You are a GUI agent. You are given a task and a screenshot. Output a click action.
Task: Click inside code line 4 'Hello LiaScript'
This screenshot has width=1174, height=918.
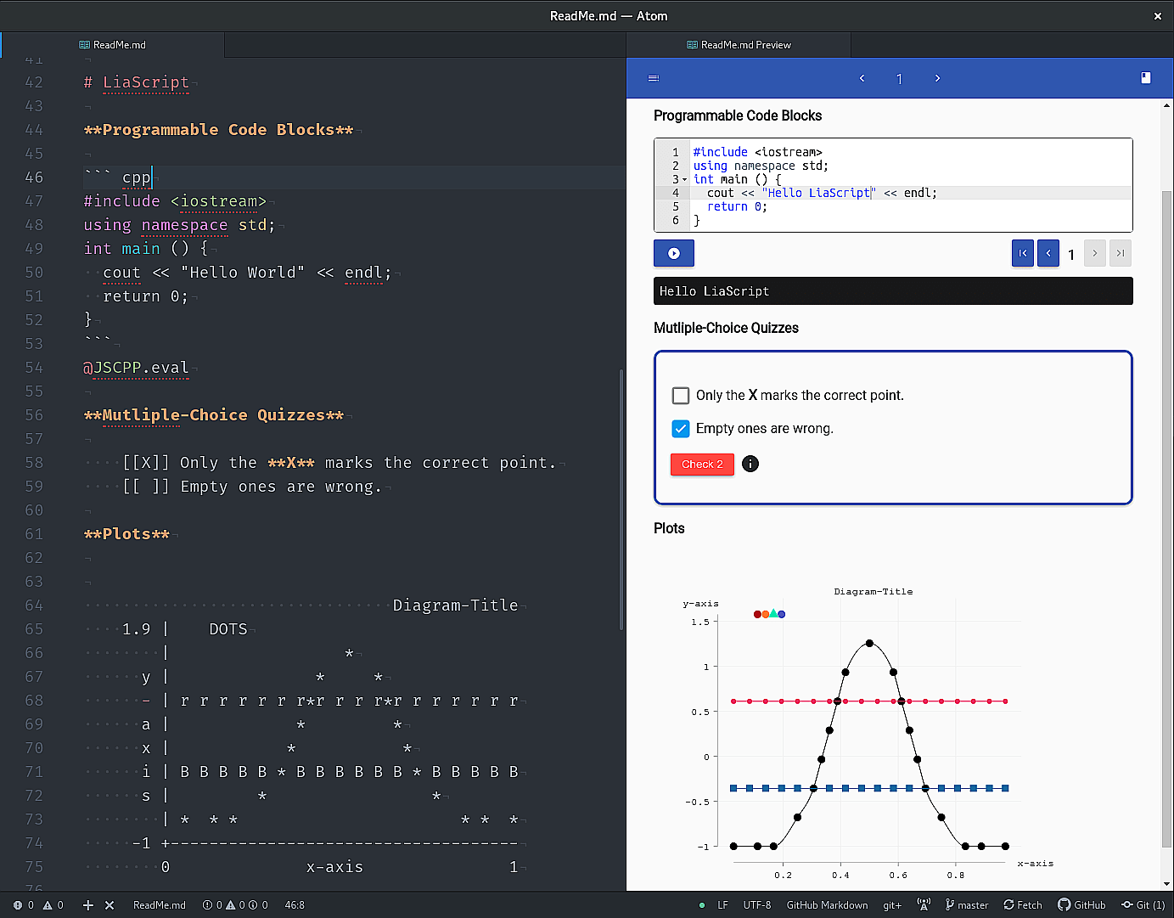pos(818,193)
